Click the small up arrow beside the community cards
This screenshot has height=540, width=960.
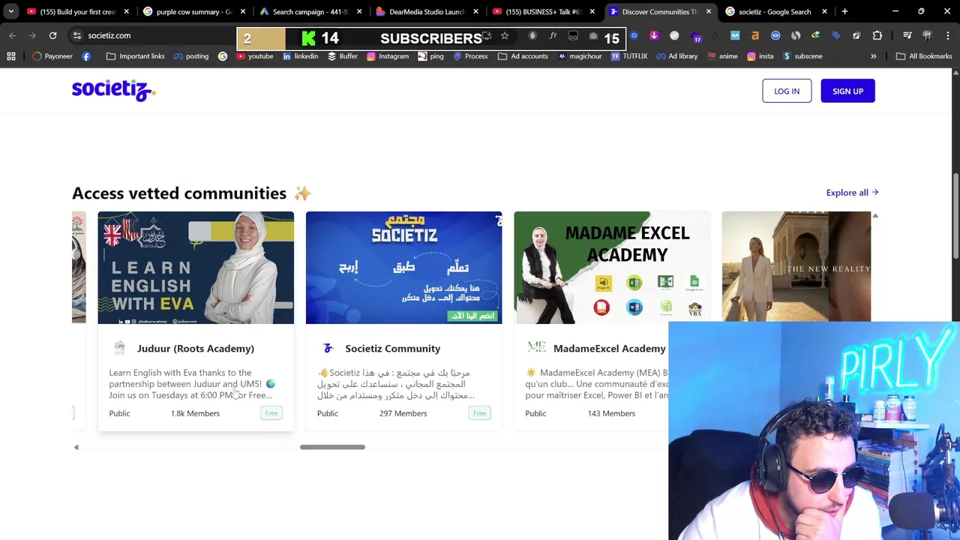click(874, 216)
